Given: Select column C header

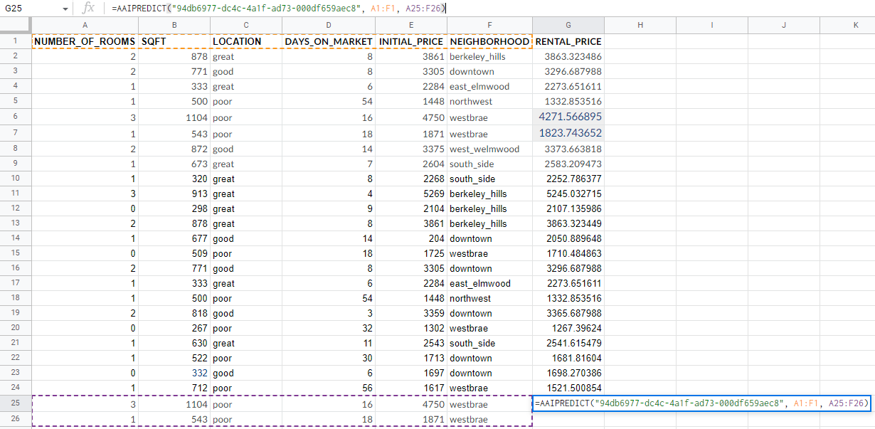Looking at the screenshot, I should coord(246,25).
